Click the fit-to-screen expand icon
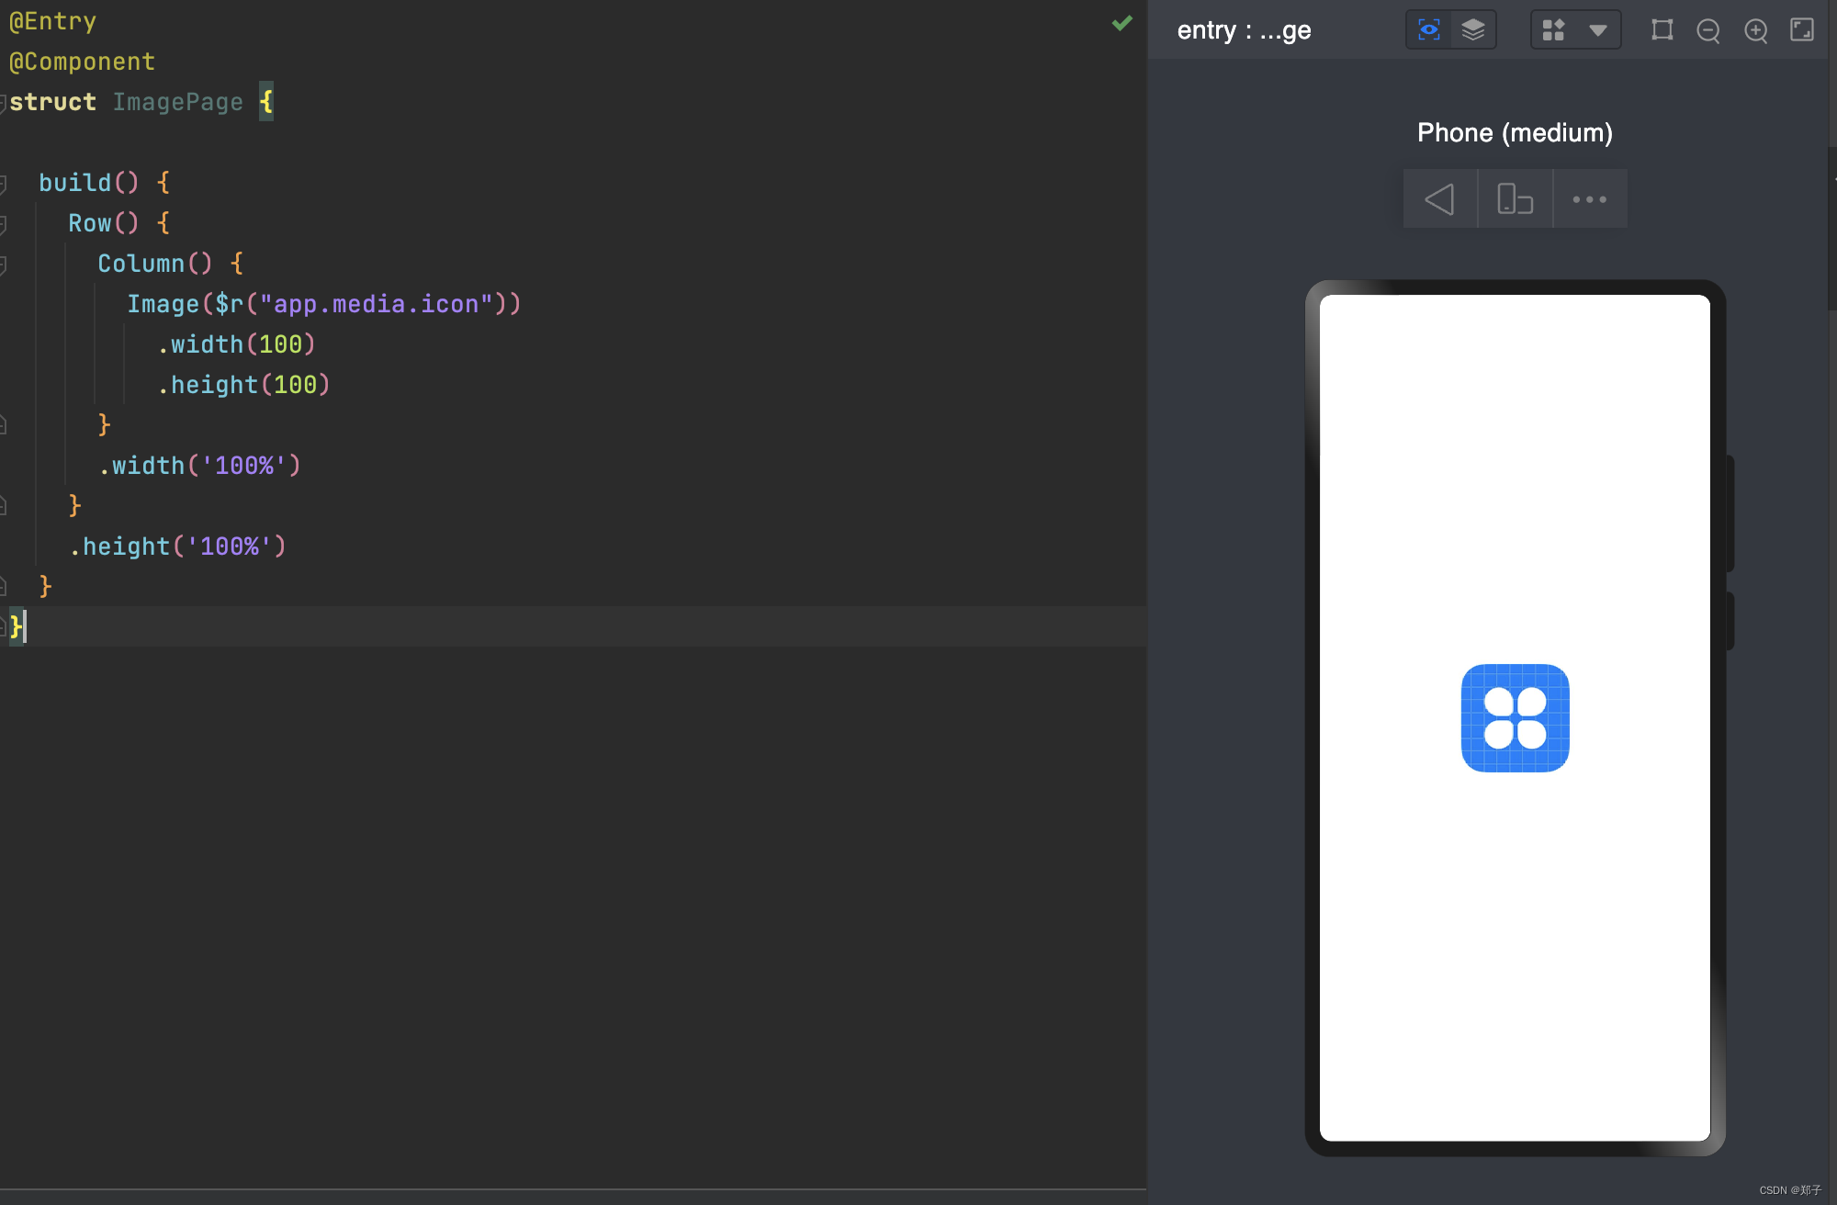 pos(1801,30)
